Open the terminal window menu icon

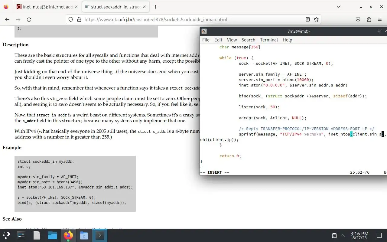click(204, 31)
